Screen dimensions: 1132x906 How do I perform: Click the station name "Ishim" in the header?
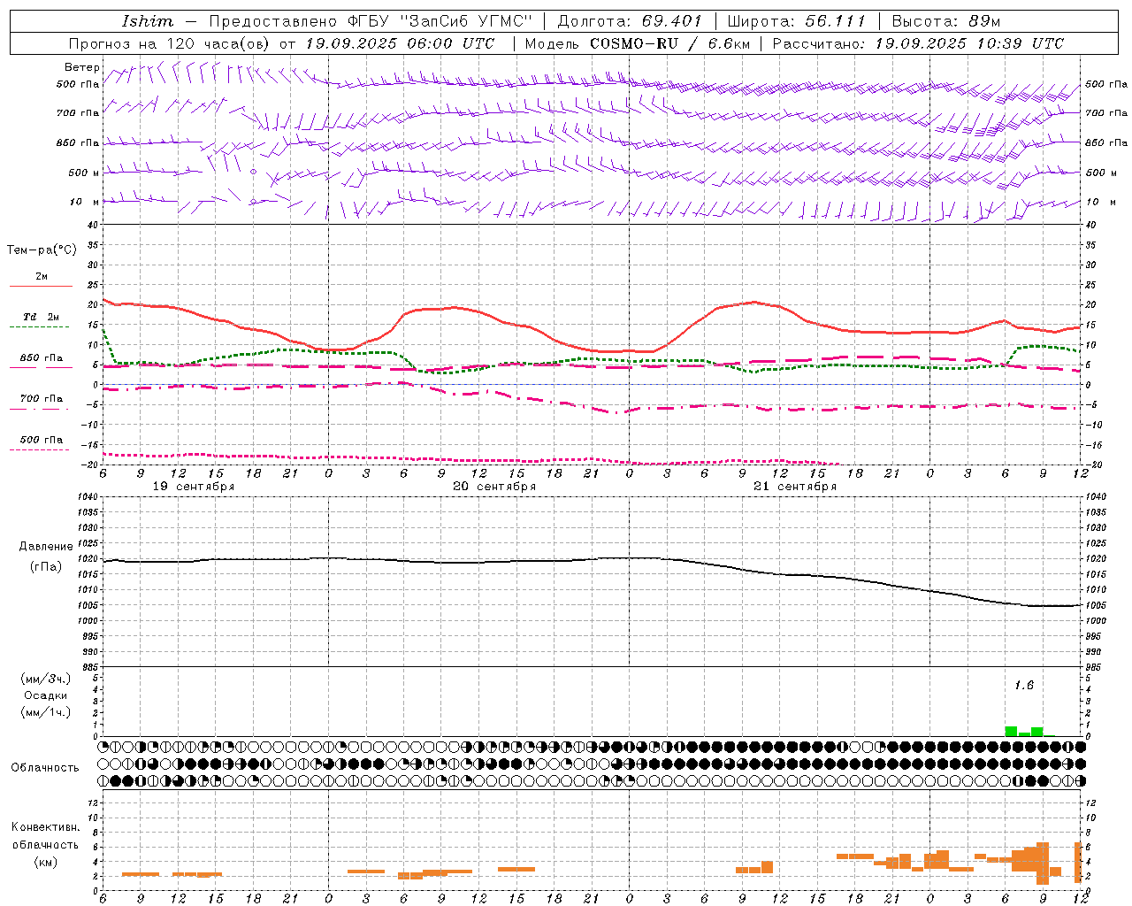click(x=148, y=21)
